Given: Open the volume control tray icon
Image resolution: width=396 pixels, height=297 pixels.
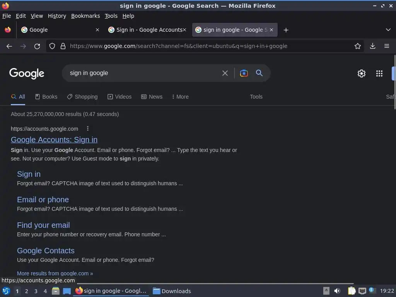Looking at the screenshot, I should (x=337, y=291).
